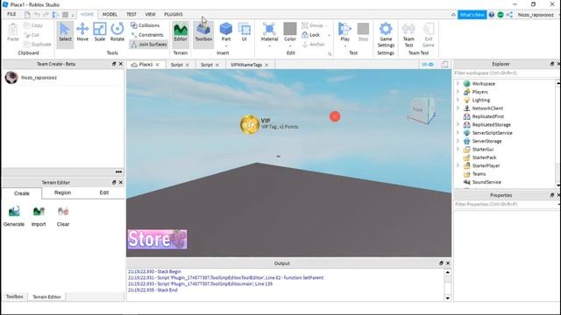Click the Group button
Image resolution: width=561 pixels, height=315 pixels.
point(312,25)
